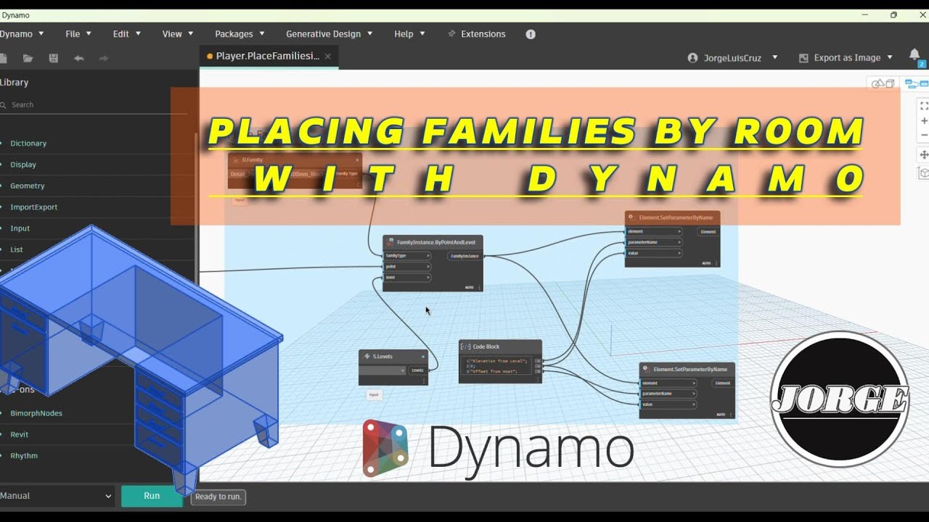This screenshot has height=522, width=929.
Task: Zoom out with the minus icon
Action: tap(924, 136)
